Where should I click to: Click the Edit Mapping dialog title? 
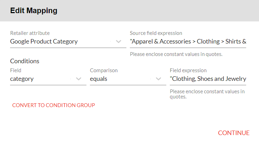[x=34, y=11]
